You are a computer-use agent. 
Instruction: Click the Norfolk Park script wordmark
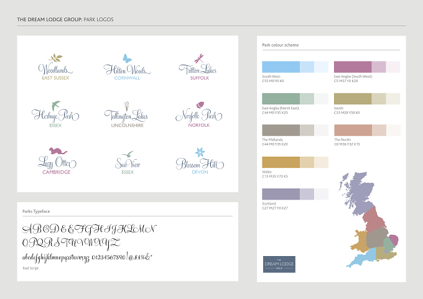[199, 116]
